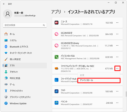The width and height of the screenshot is (127, 112).
Task: Click the アクセシビリティ figure icon
Action: 6,91
